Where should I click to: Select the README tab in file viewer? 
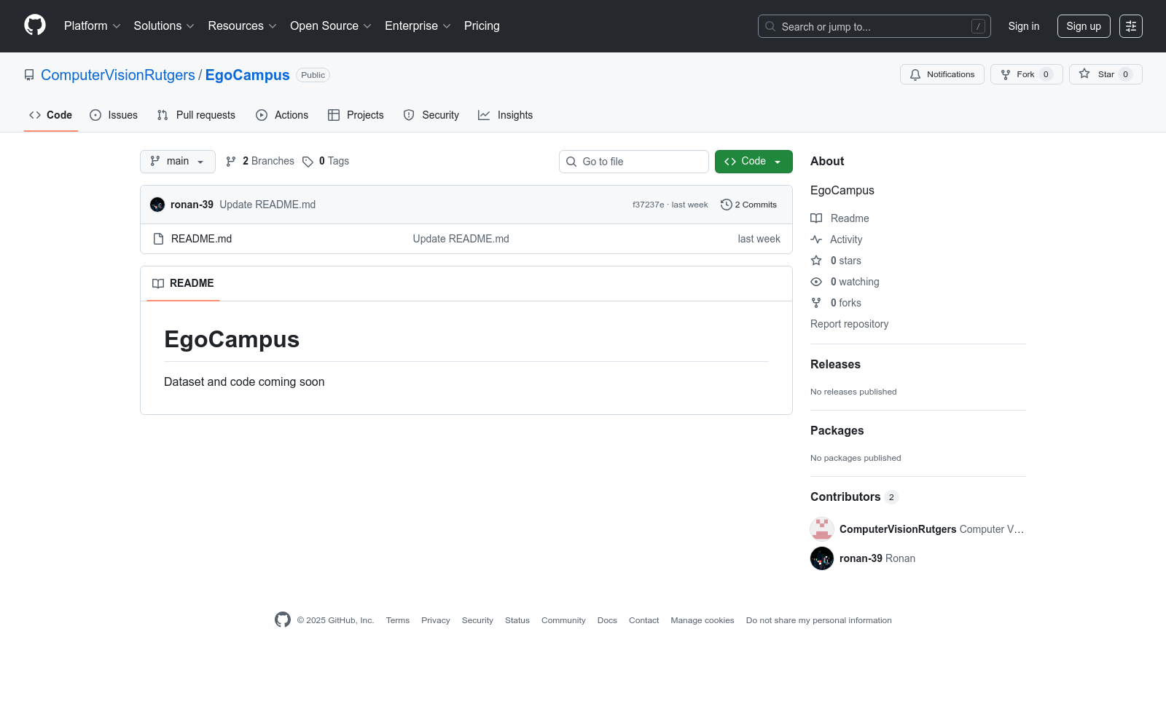tap(183, 283)
